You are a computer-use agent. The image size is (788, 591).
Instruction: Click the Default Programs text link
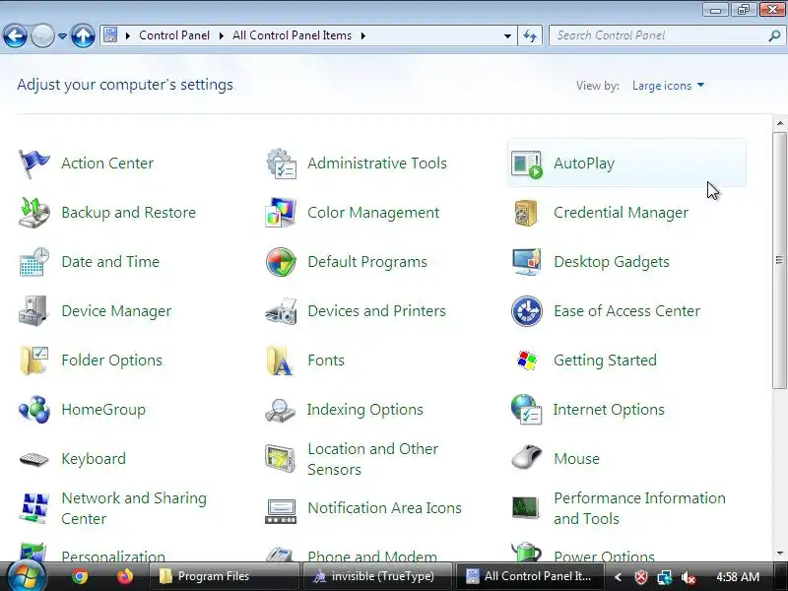tap(367, 262)
